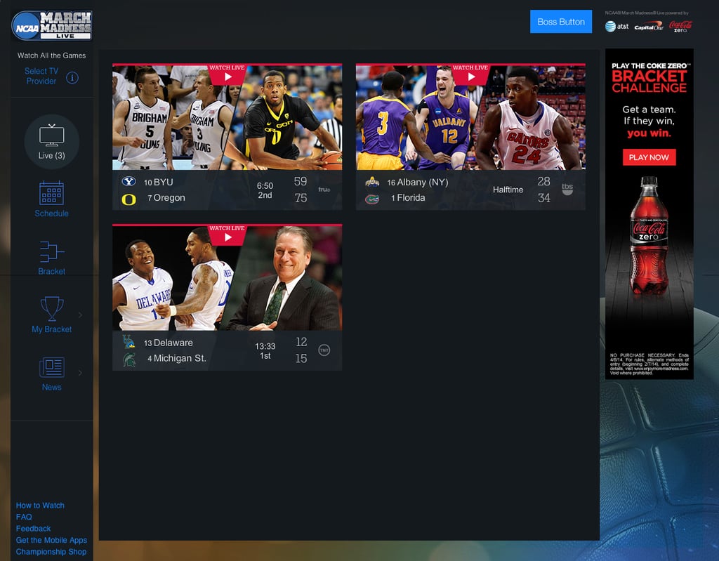Click the Capital One sponsor logo
Image resolution: width=719 pixels, height=561 pixels.
[649, 26]
